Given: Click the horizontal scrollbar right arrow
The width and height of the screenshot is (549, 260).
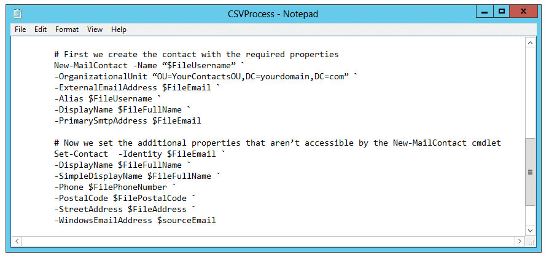Looking at the screenshot, I should (x=520, y=240).
